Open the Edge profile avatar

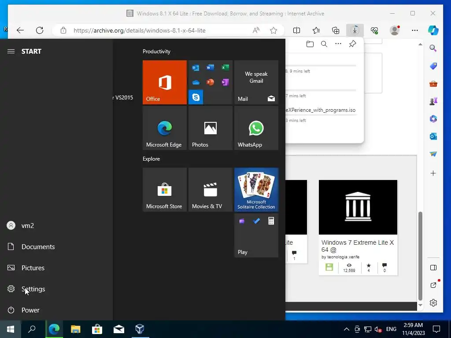[395, 30]
